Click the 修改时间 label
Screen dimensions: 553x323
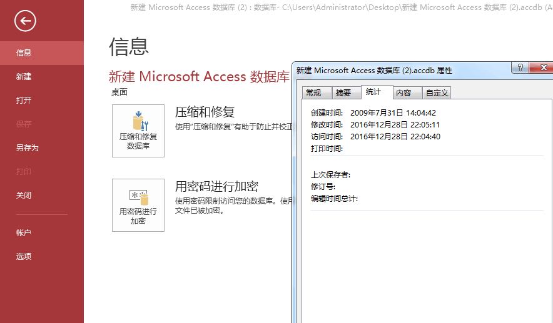pyautogui.click(x=327, y=125)
